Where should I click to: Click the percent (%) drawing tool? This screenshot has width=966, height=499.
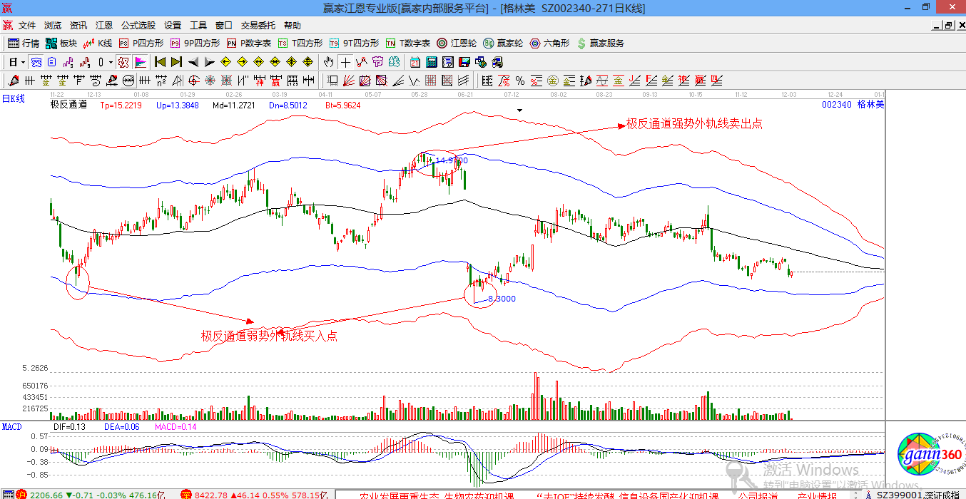coord(520,80)
